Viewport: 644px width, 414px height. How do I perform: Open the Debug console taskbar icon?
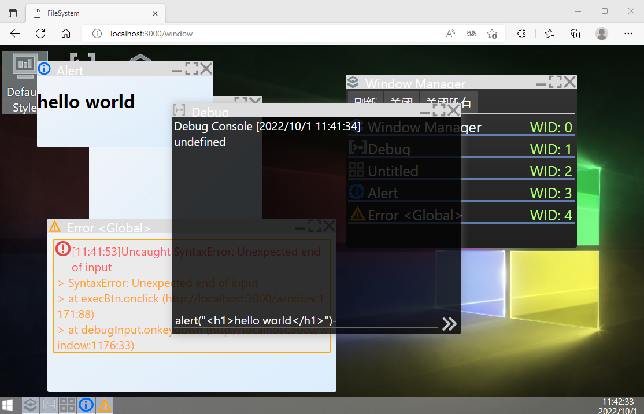49,405
